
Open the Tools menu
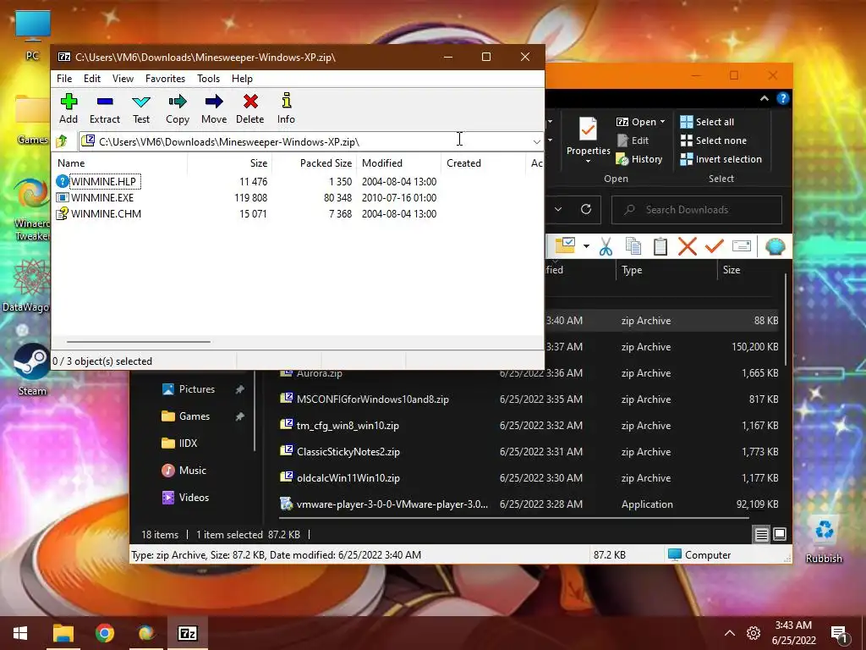click(208, 79)
